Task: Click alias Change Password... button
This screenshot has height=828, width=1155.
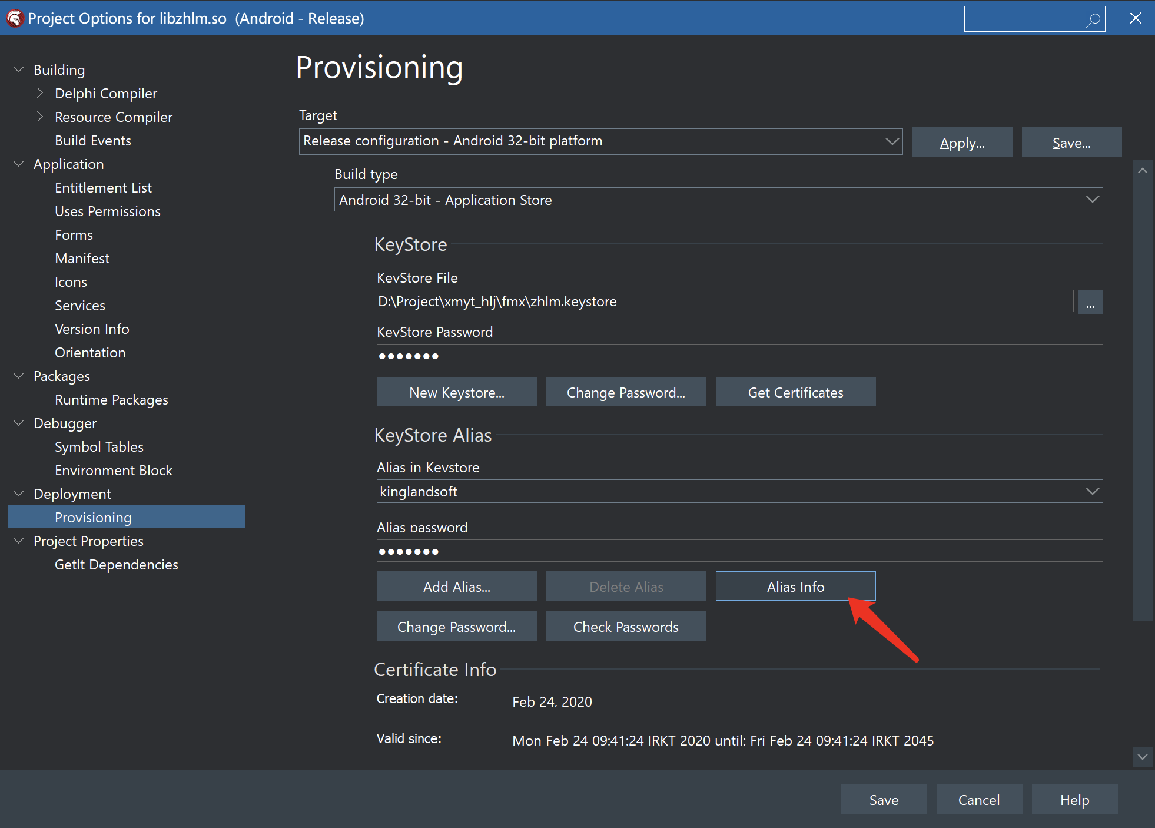Action: (457, 626)
